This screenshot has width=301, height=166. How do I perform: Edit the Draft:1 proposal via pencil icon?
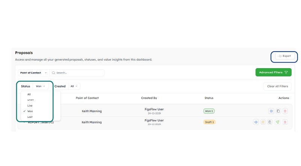click(263, 122)
